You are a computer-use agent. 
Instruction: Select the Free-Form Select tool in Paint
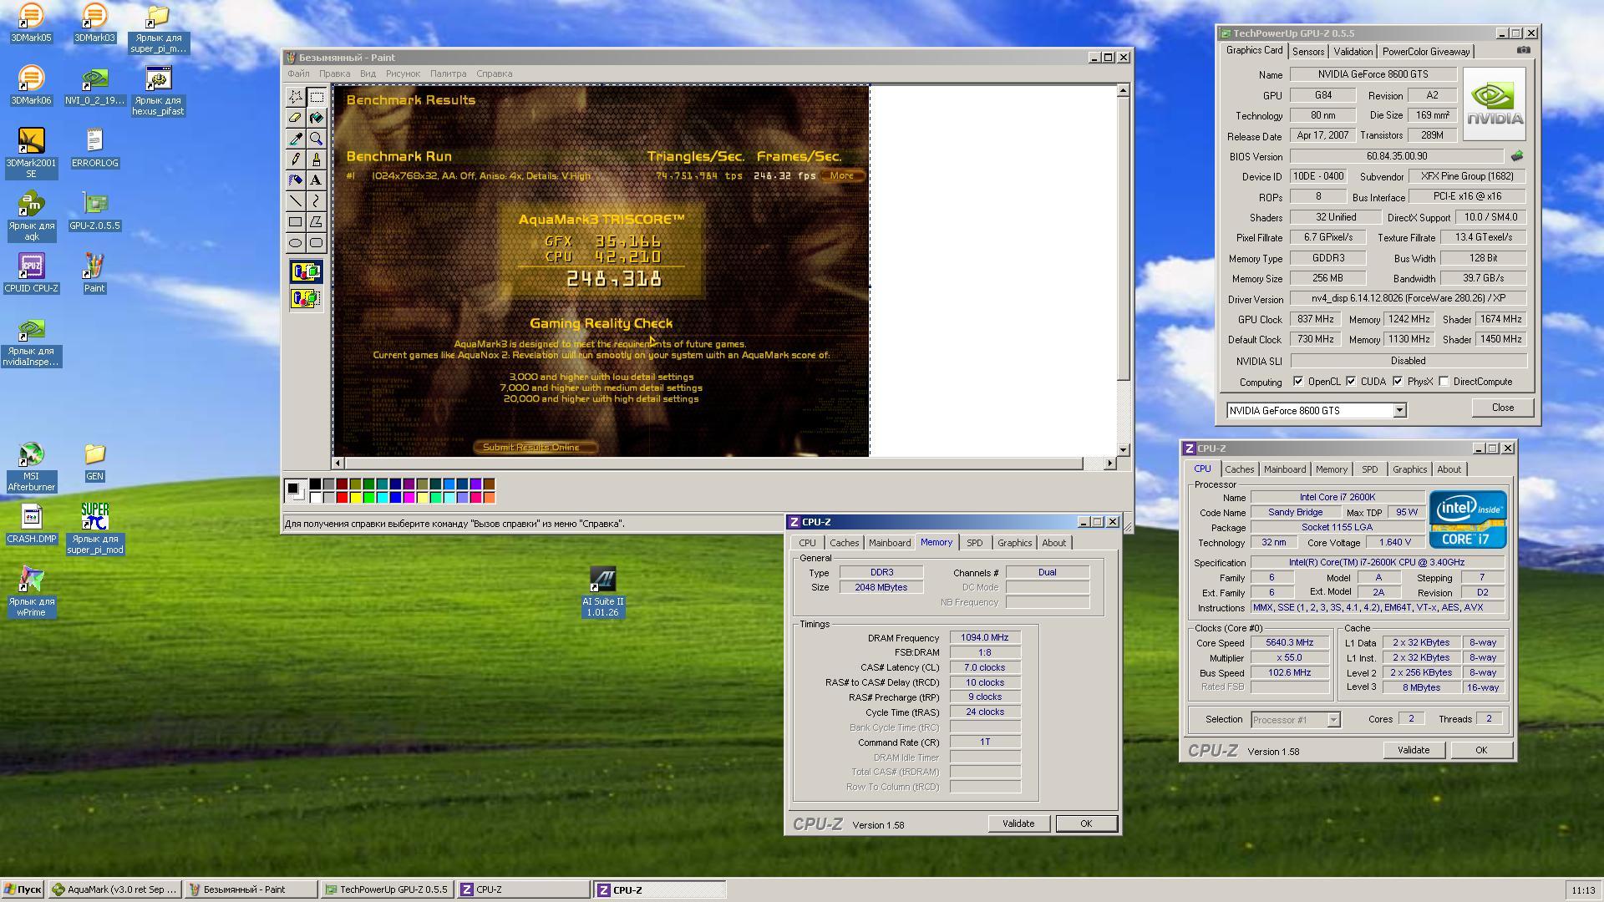(296, 97)
